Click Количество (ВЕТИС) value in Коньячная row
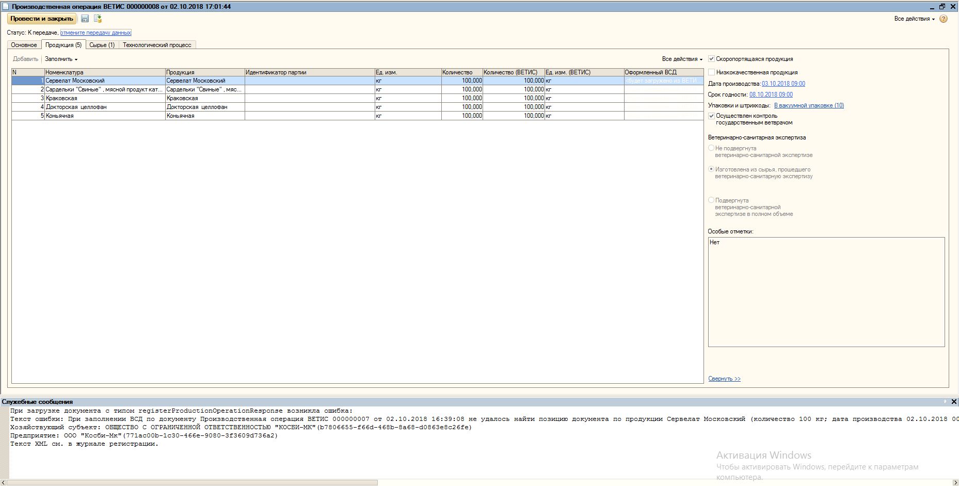This screenshot has width=959, height=486. click(x=514, y=116)
